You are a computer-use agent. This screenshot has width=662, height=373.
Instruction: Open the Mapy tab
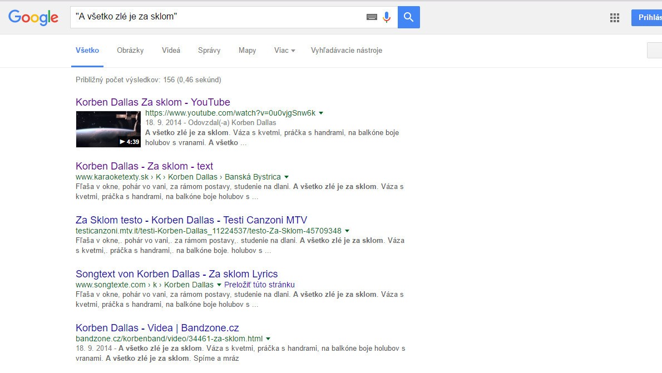pyautogui.click(x=247, y=51)
